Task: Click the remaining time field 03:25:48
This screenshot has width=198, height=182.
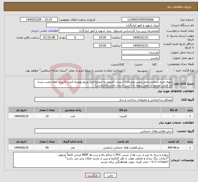Action: click(49, 38)
